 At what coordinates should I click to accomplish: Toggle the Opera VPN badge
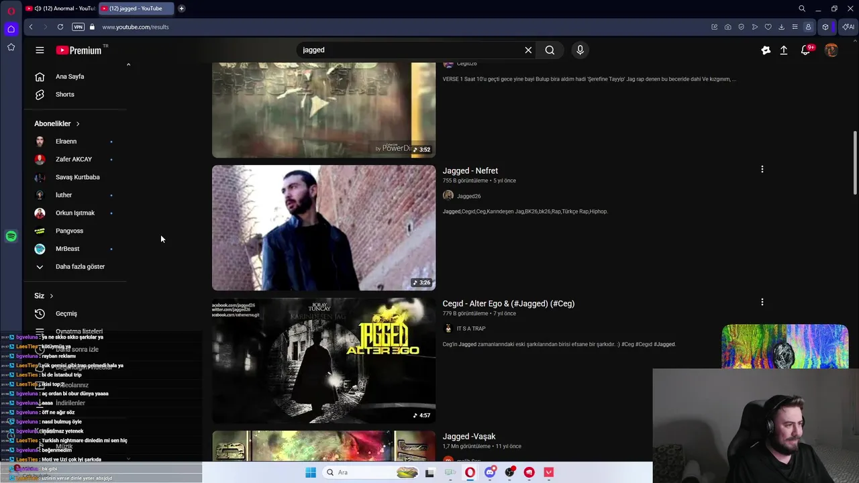(x=78, y=27)
